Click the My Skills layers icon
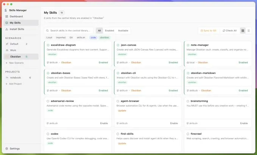This screenshot has width=257, height=155. pos(7,23)
